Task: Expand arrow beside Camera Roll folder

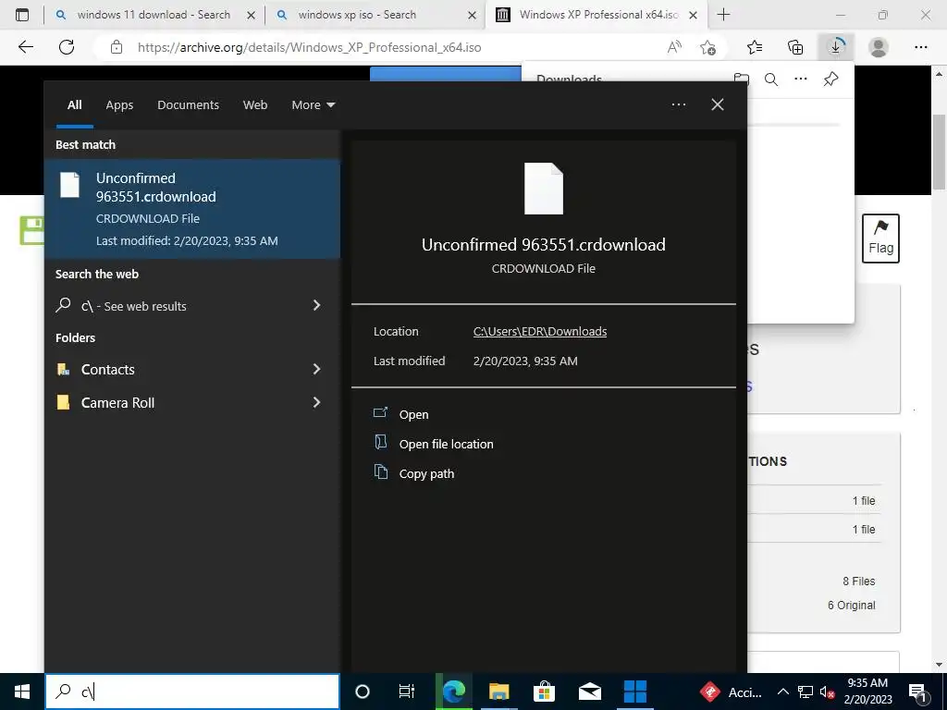Action: [x=316, y=402]
